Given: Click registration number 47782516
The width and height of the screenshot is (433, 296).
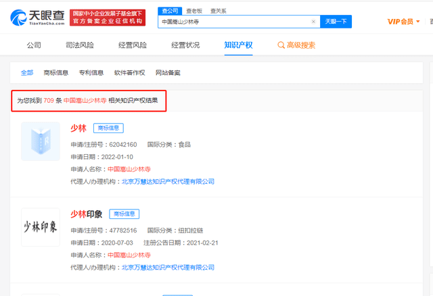Looking at the screenshot, I should pyautogui.click(x=123, y=230).
